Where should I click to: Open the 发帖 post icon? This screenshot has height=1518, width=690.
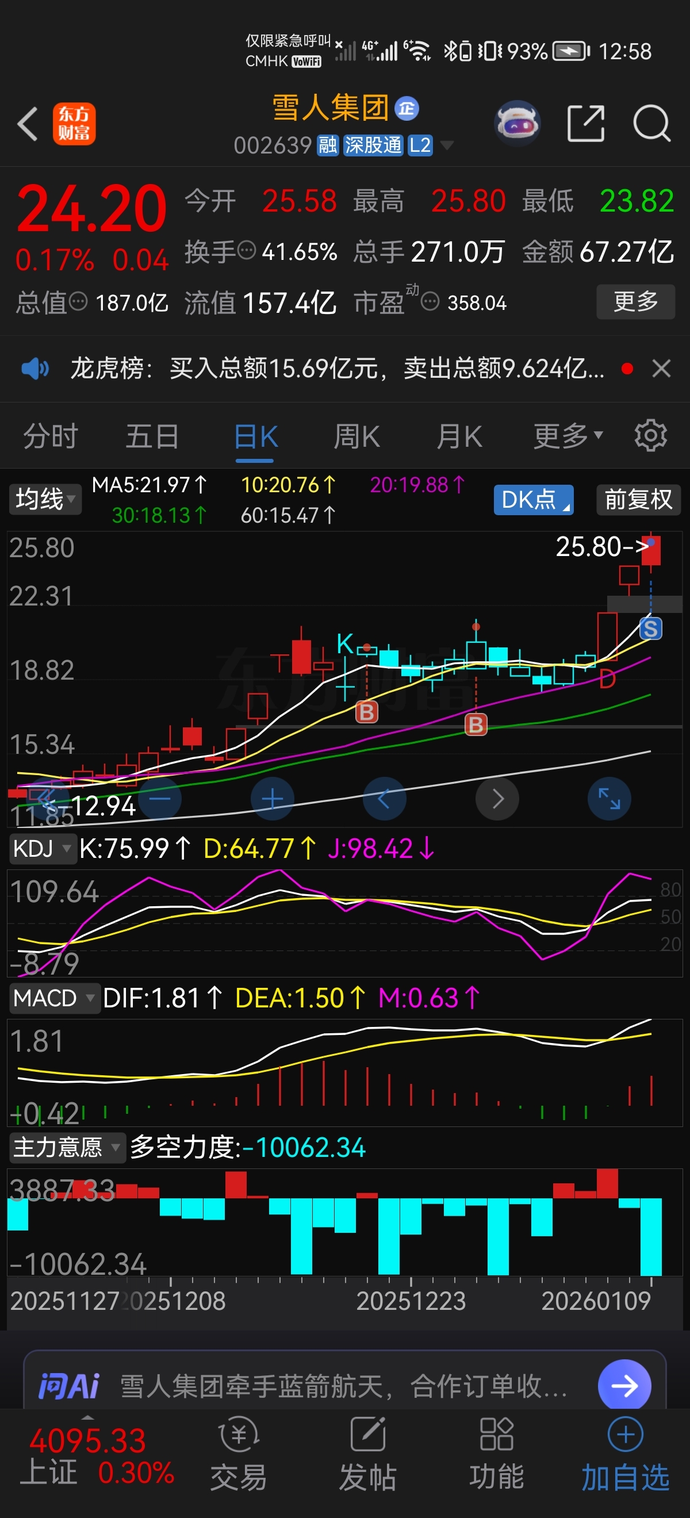[x=367, y=1455]
